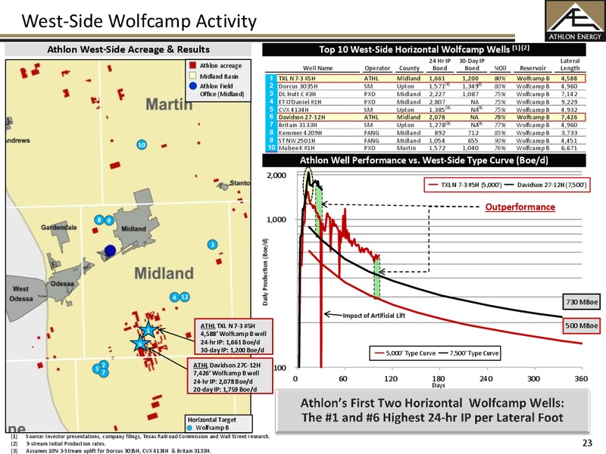Click the 30-Day IP Boed column header
Screen dimensions: 606x454
[471, 64]
